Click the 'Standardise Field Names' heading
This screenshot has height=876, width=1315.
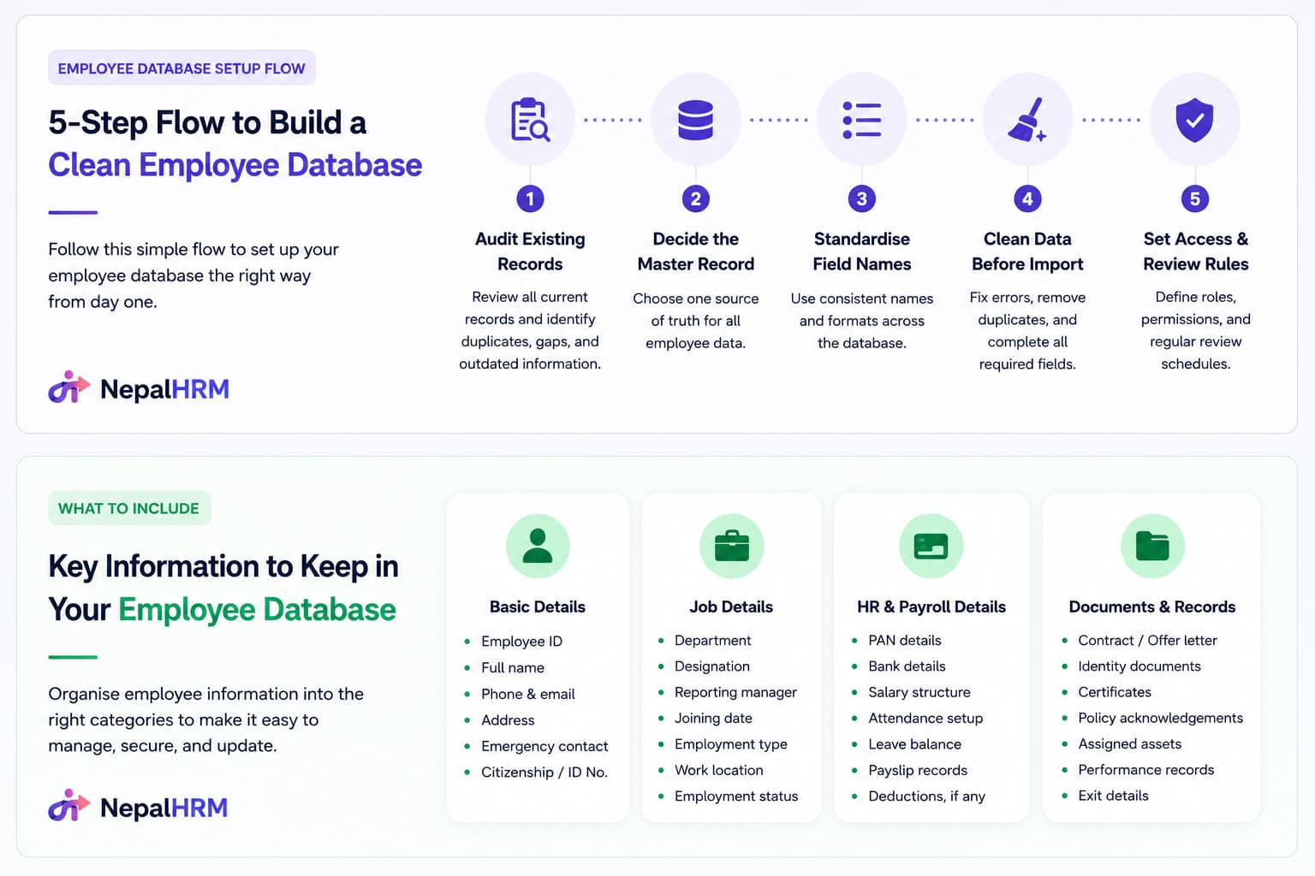[861, 252]
